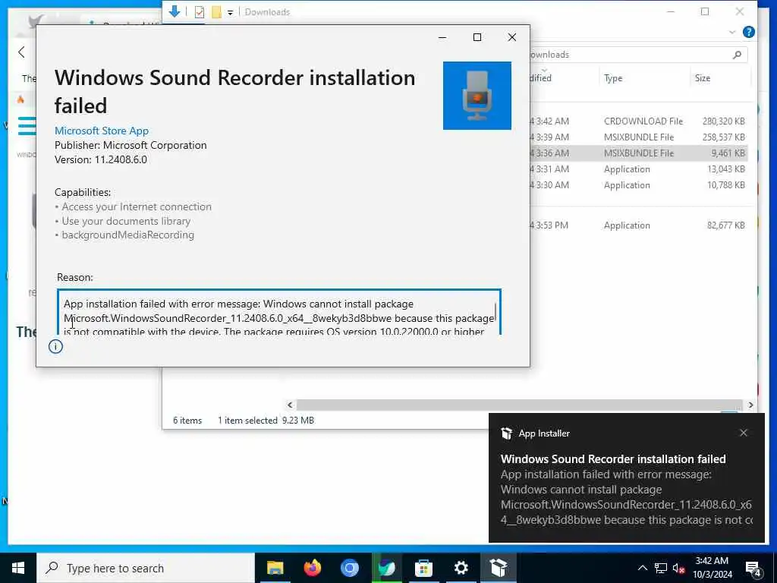Select the CRDOWNLOAD File row in Downloads
777x583 pixels.
point(639,121)
